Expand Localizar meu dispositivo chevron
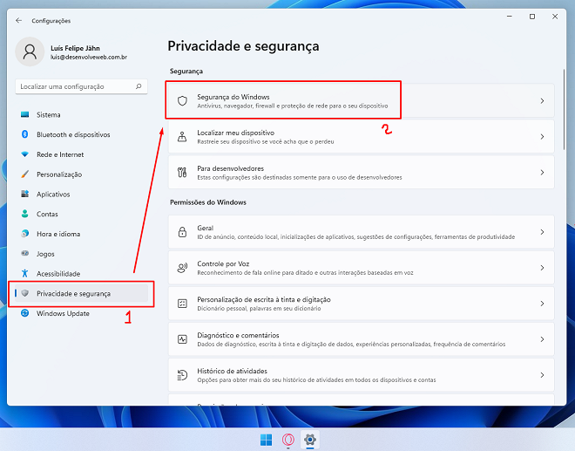Viewport: 575px width, 451px height. point(542,137)
